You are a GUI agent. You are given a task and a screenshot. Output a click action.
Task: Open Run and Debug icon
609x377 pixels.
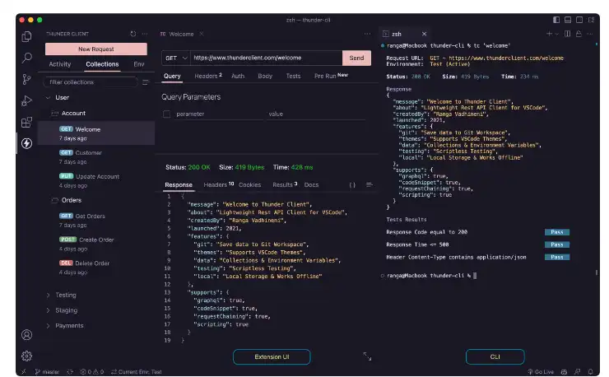[x=26, y=100]
